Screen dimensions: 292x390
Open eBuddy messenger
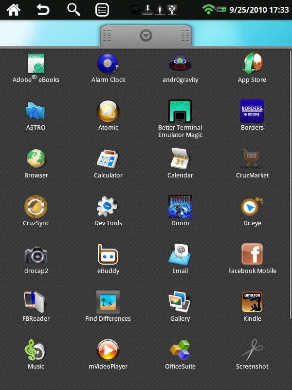[x=108, y=254]
